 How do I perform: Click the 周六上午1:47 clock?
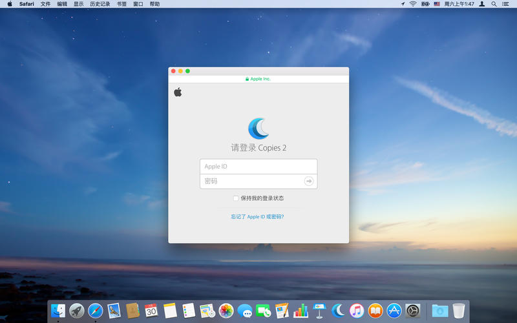click(459, 4)
